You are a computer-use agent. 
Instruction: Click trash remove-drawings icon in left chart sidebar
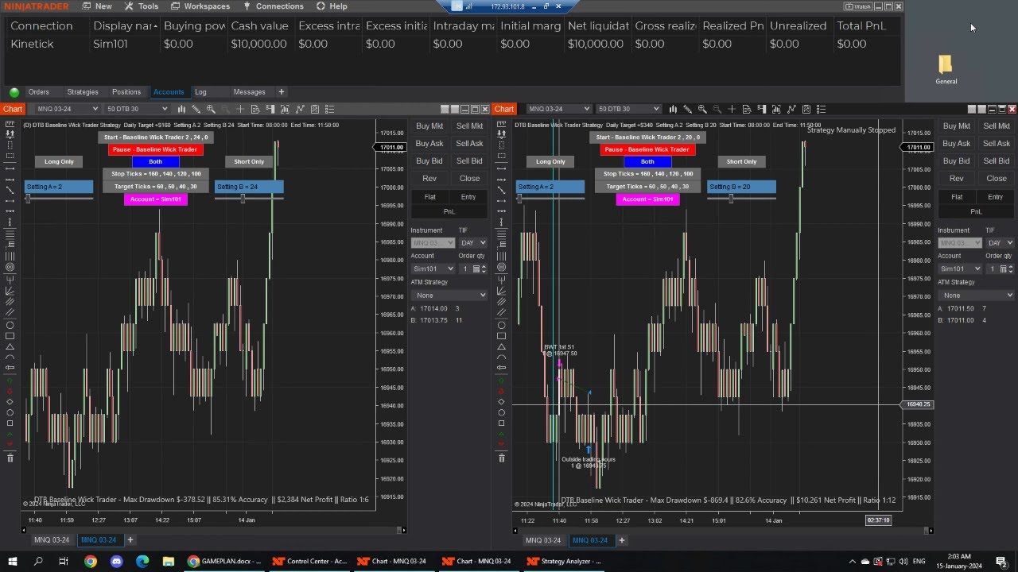[10, 458]
